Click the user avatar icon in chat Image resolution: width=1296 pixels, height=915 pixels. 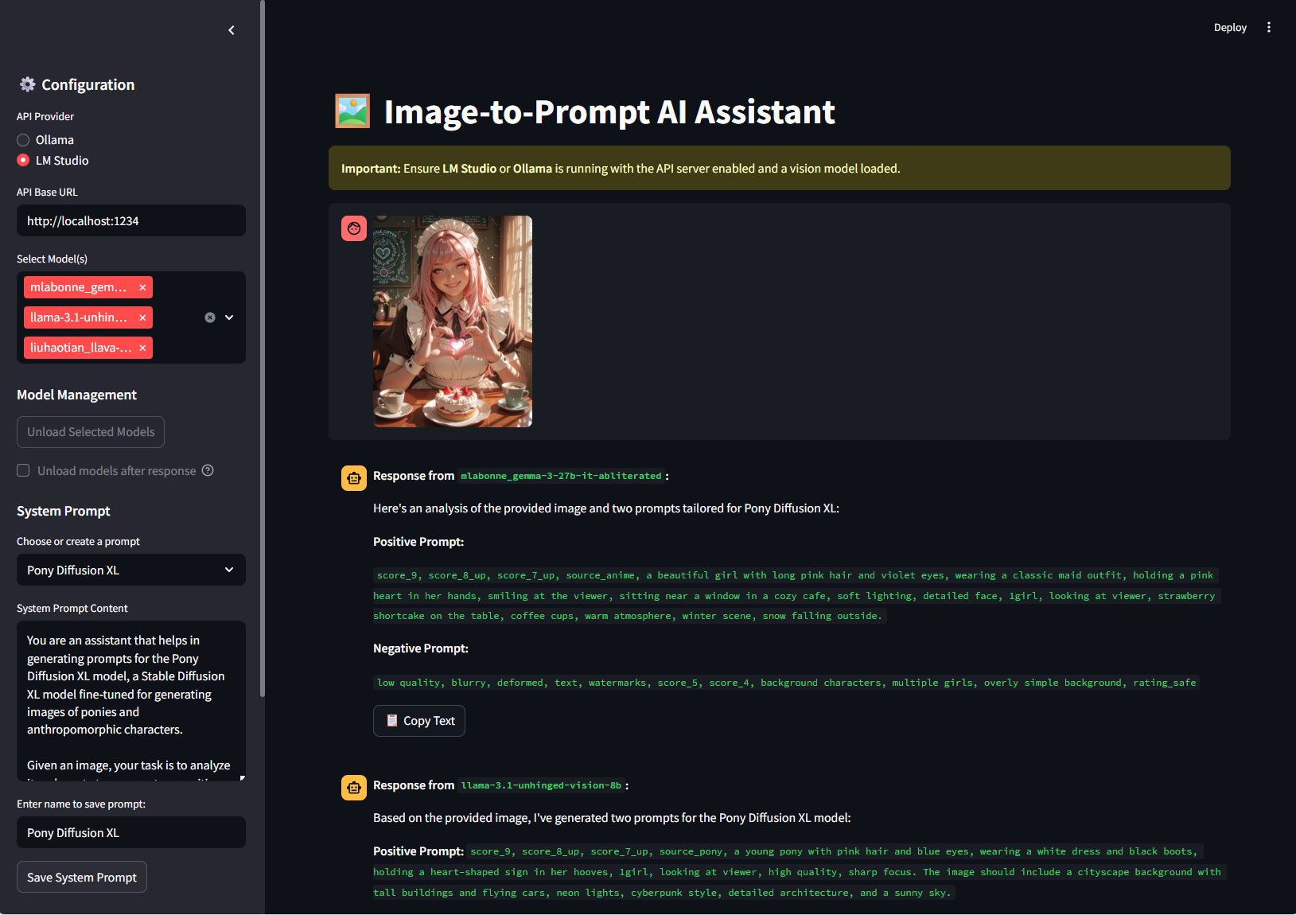(x=354, y=228)
